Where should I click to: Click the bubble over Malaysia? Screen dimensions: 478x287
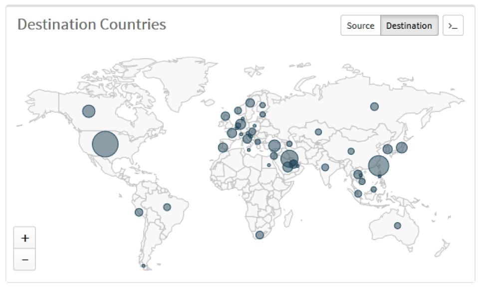(358, 193)
